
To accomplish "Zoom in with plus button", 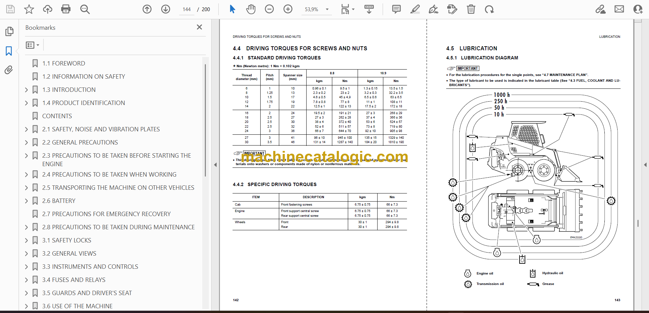I will point(288,9).
